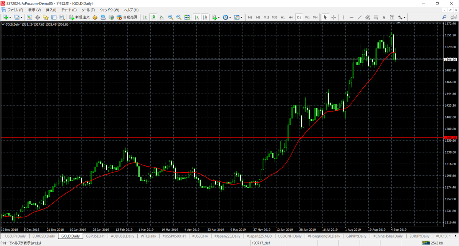Screen dimensions: 459x246
Task: Switch to GBPUSD,H1 chart tab
Action: click(x=95, y=236)
